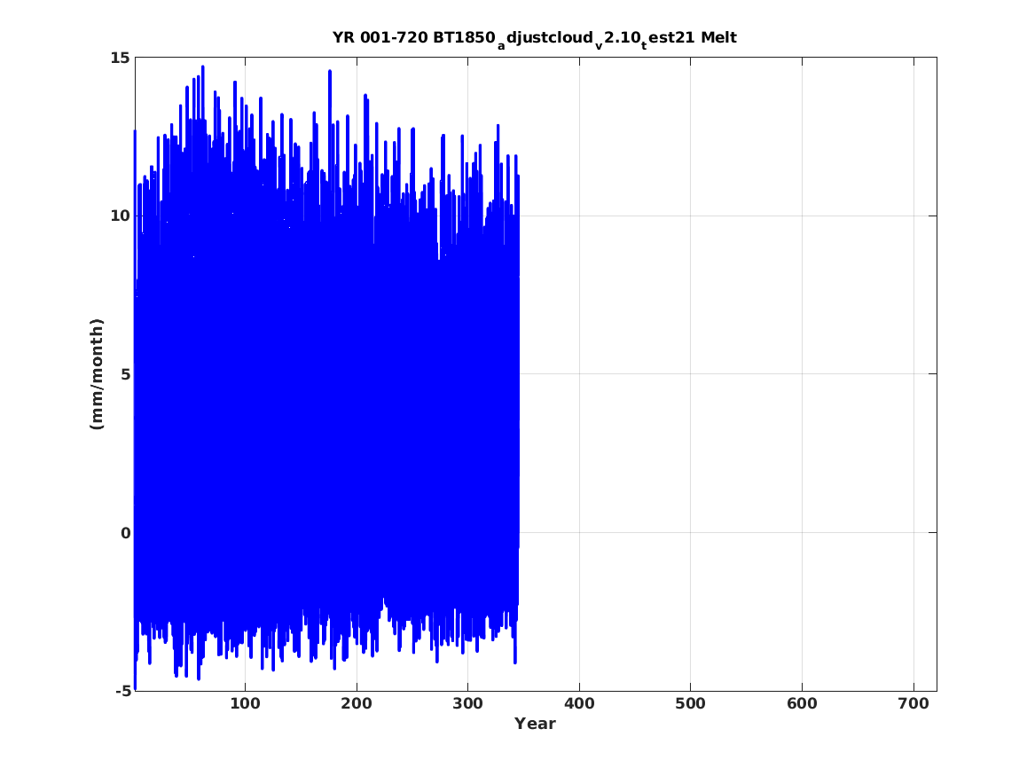
Task: Click the x-axis tick label '600'
Action: (802, 704)
